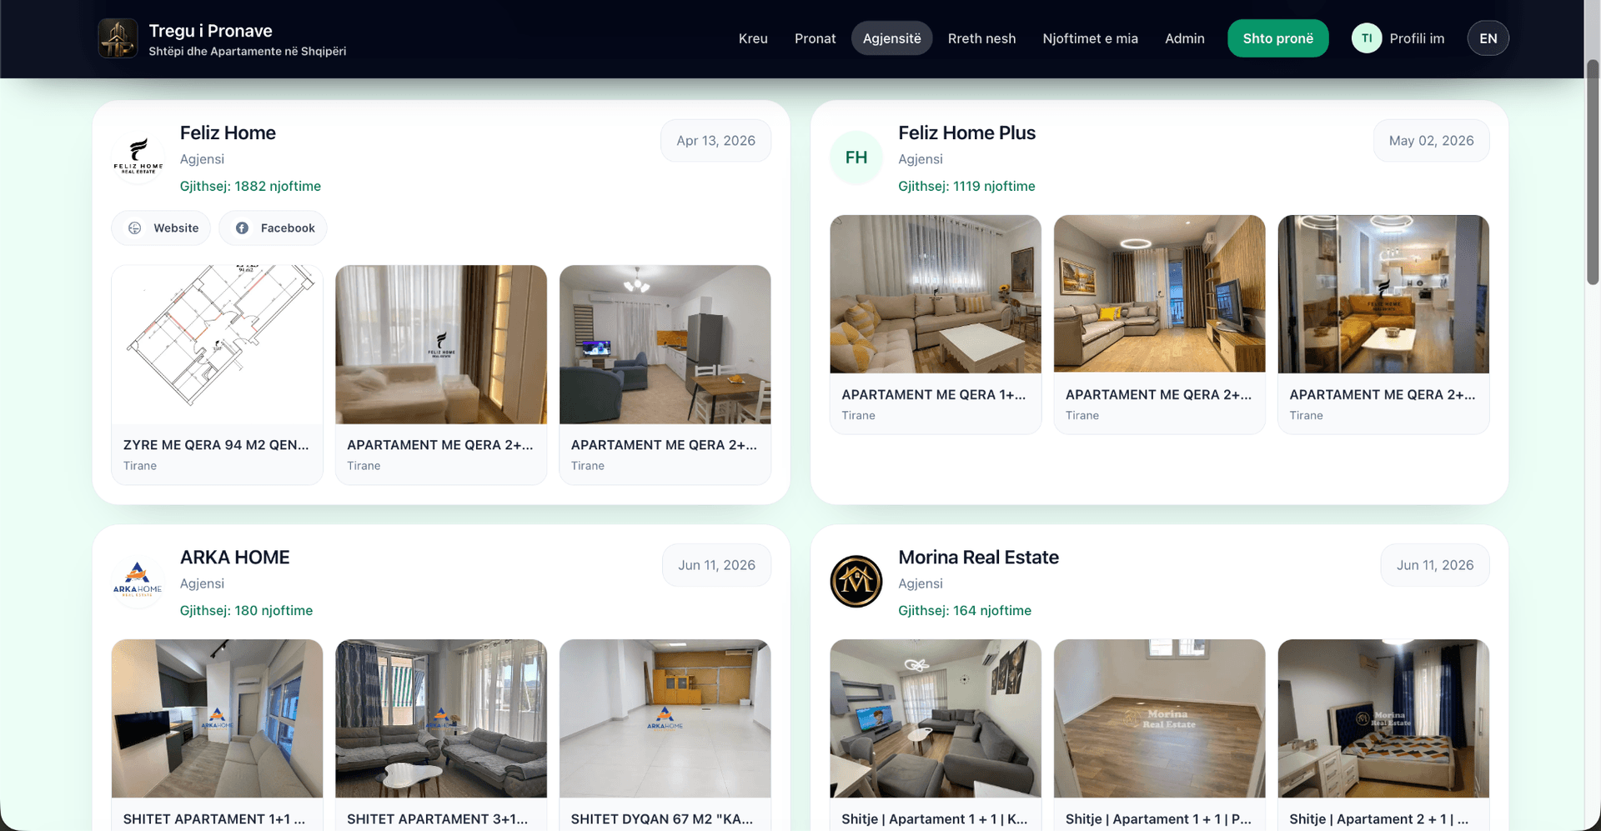Open the ARKA HOME agency title
1601x831 pixels.
tap(234, 557)
